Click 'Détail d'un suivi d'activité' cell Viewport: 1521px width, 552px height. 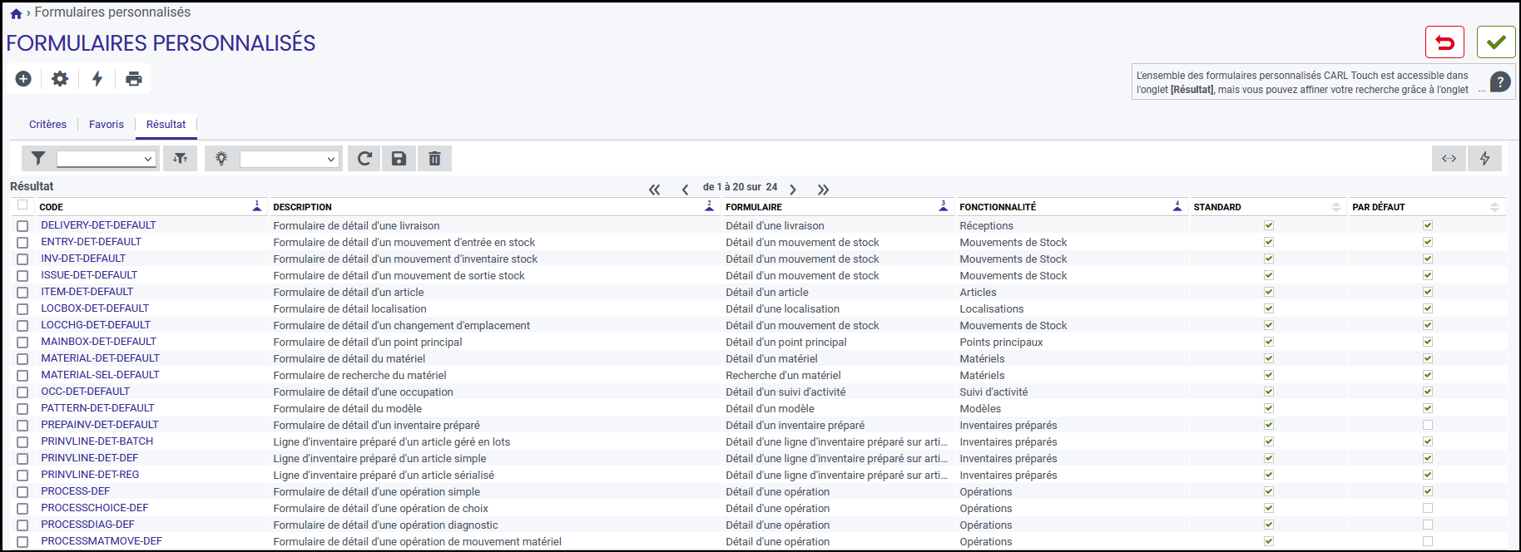pos(785,392)
